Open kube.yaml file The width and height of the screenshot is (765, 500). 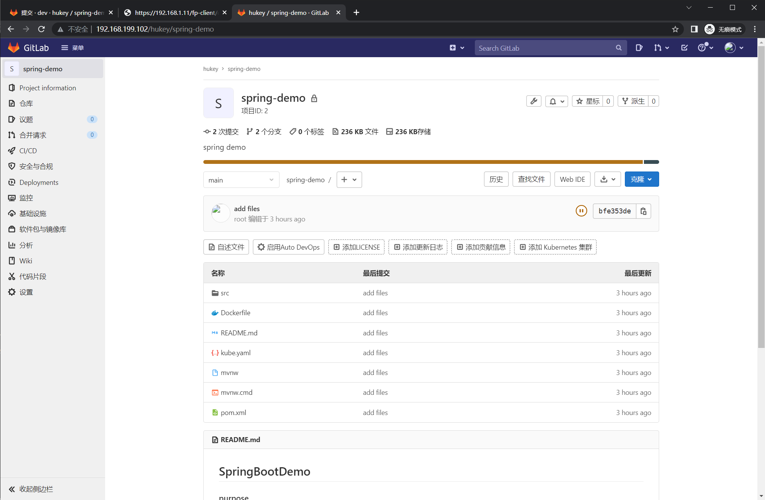click(x=235, y=353)
